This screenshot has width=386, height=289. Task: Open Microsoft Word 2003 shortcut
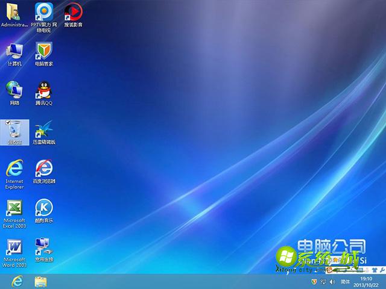click(x=14, y=253)
